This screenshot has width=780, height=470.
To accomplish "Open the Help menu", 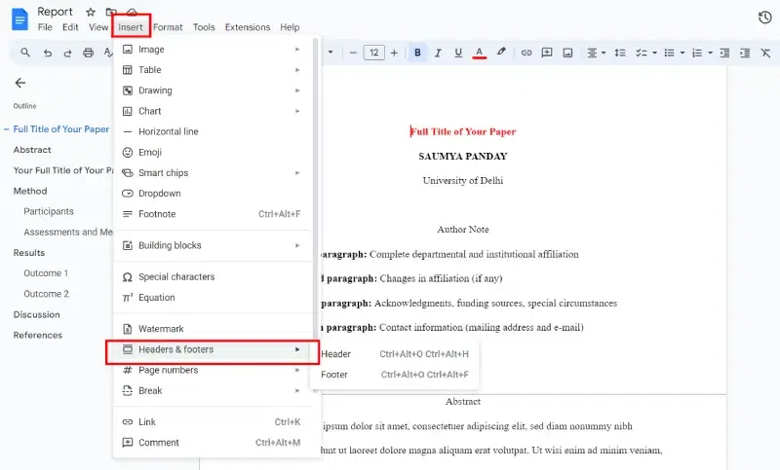I will [290, 27].
